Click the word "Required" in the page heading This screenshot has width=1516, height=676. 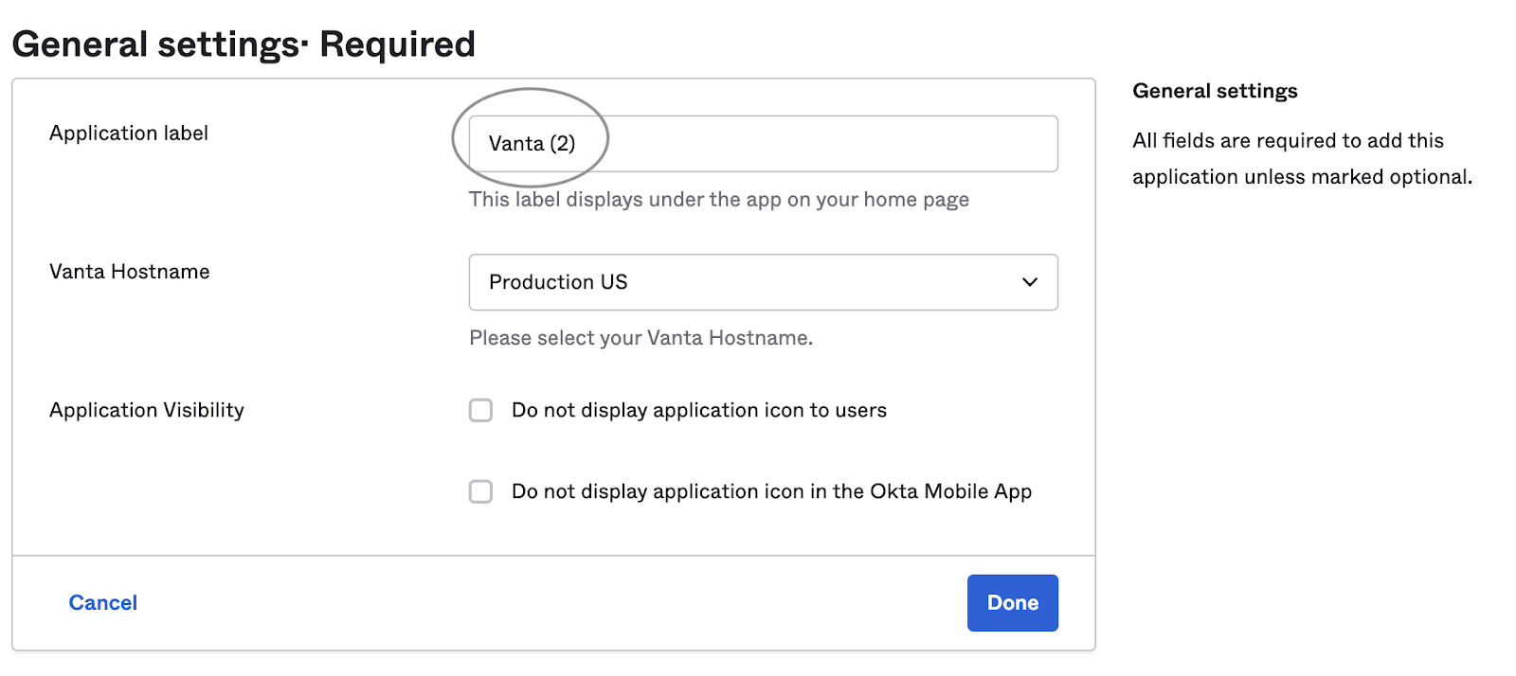pos(397,44)
